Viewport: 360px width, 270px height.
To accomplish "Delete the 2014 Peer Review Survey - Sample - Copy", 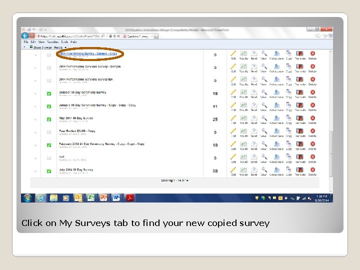I will click(312, 55).
